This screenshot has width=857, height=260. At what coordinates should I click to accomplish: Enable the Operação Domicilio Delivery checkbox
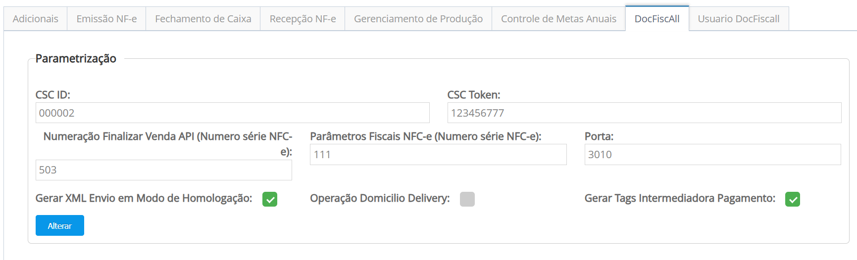point(467,199)
